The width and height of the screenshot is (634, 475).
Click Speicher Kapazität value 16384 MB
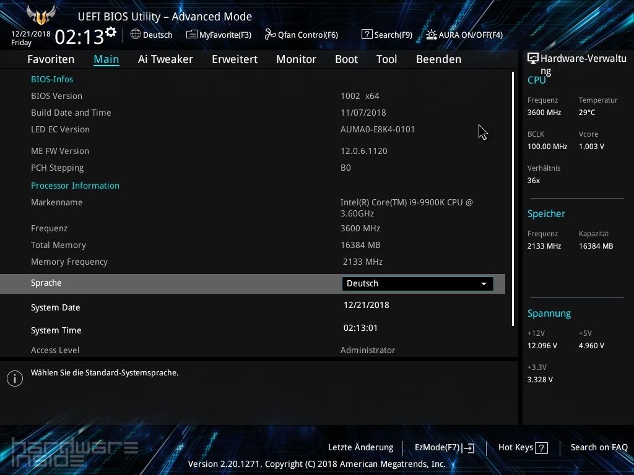pos(596,246)
